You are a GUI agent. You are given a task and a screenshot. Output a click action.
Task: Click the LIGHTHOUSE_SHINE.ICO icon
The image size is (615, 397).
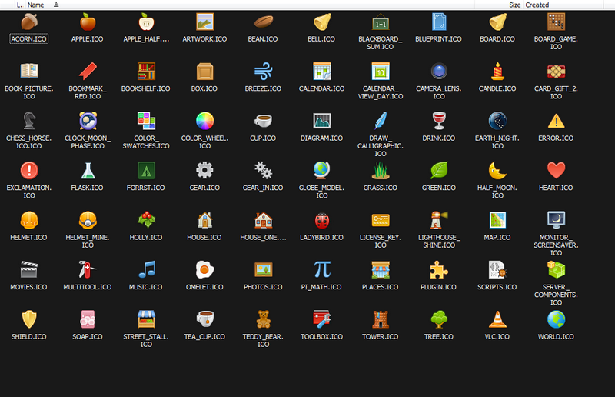tap(439, 220)
